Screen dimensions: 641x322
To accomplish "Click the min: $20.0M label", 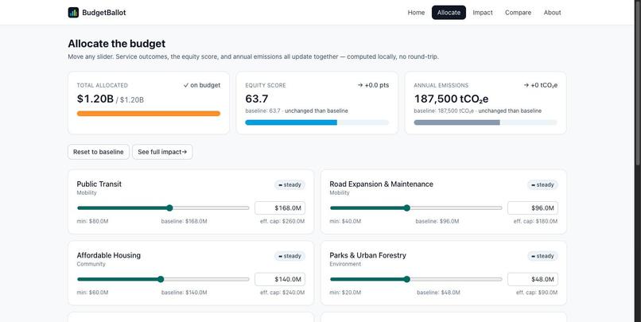I will point(345,293).
